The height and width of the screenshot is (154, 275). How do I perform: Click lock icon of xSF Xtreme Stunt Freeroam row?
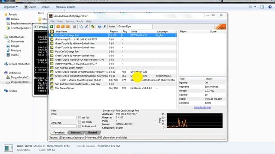click(x=52, y=80)
